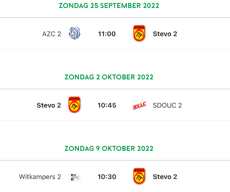Click the Zondag 9 Oktober 2022 heading
230x192 pixels.
[x=109, y=148]
